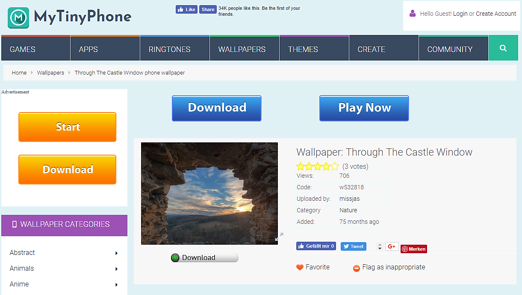Share wallpaper on Google Plus
This screenshot has width=522, height=295.
392,246
